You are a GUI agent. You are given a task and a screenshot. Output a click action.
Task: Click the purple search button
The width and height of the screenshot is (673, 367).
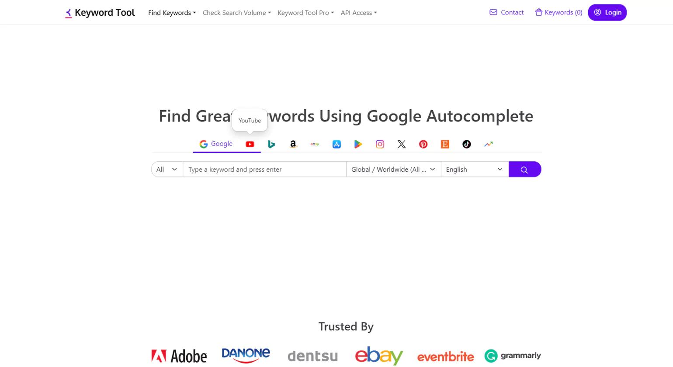525,169
